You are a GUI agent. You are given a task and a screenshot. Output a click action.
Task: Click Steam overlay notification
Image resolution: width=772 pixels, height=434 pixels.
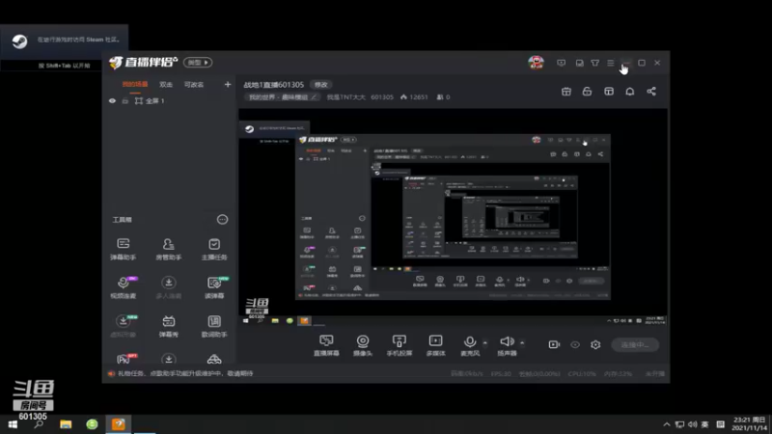(x=64, y=48)
